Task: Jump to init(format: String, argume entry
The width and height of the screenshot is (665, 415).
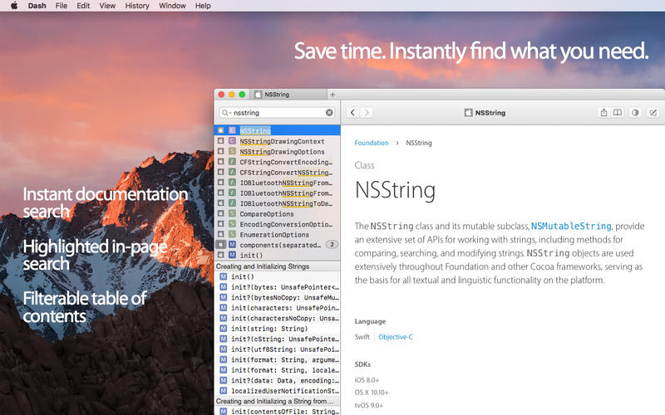Action: click(278, 359)
